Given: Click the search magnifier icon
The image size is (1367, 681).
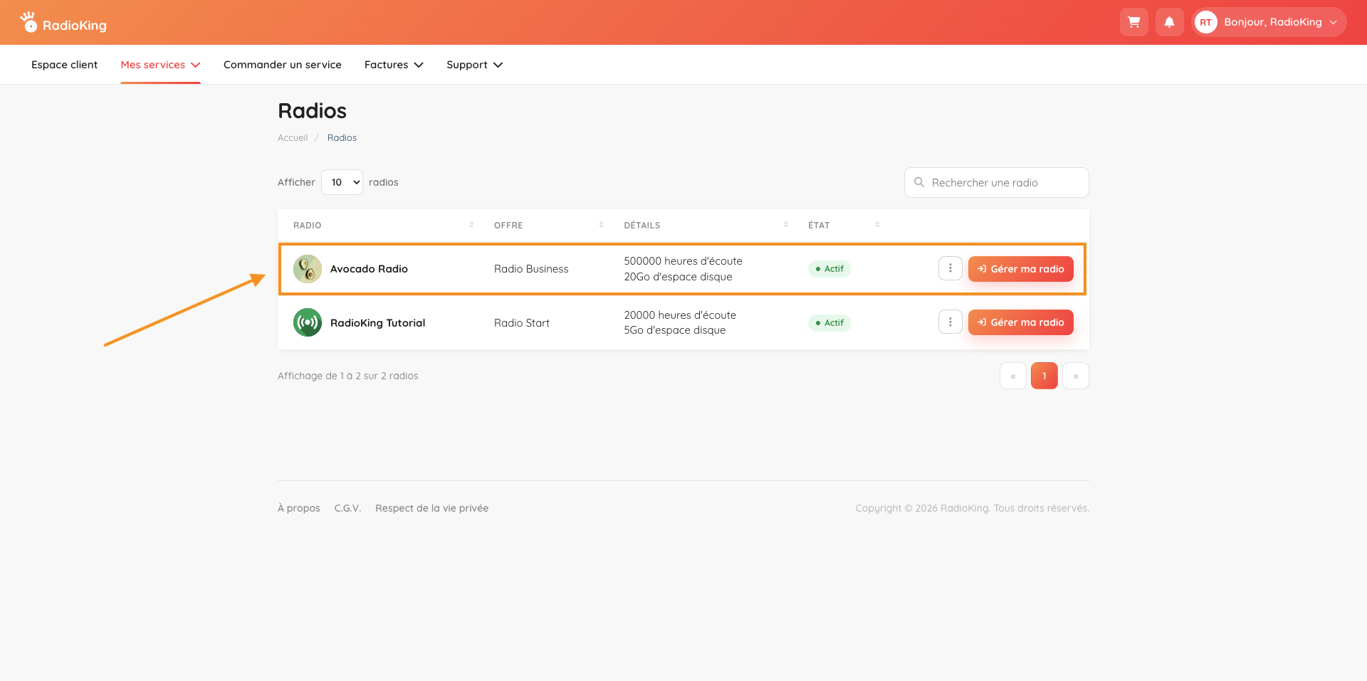Looking at the screenshot, I should click(919, 182).
